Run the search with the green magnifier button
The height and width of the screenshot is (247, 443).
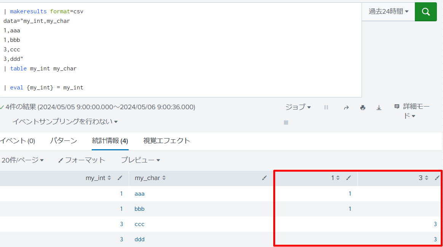point(426,11)
